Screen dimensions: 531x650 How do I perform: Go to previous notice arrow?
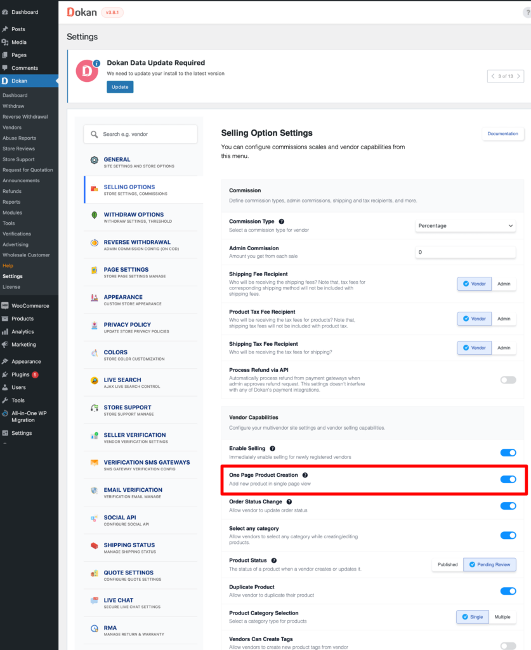(x=493, y=76)
